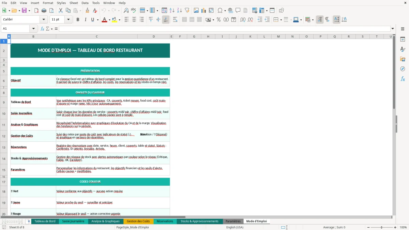Screen dimensions: 409x230
Task: Toggle Align Bottom button
Action: point(166,20)
